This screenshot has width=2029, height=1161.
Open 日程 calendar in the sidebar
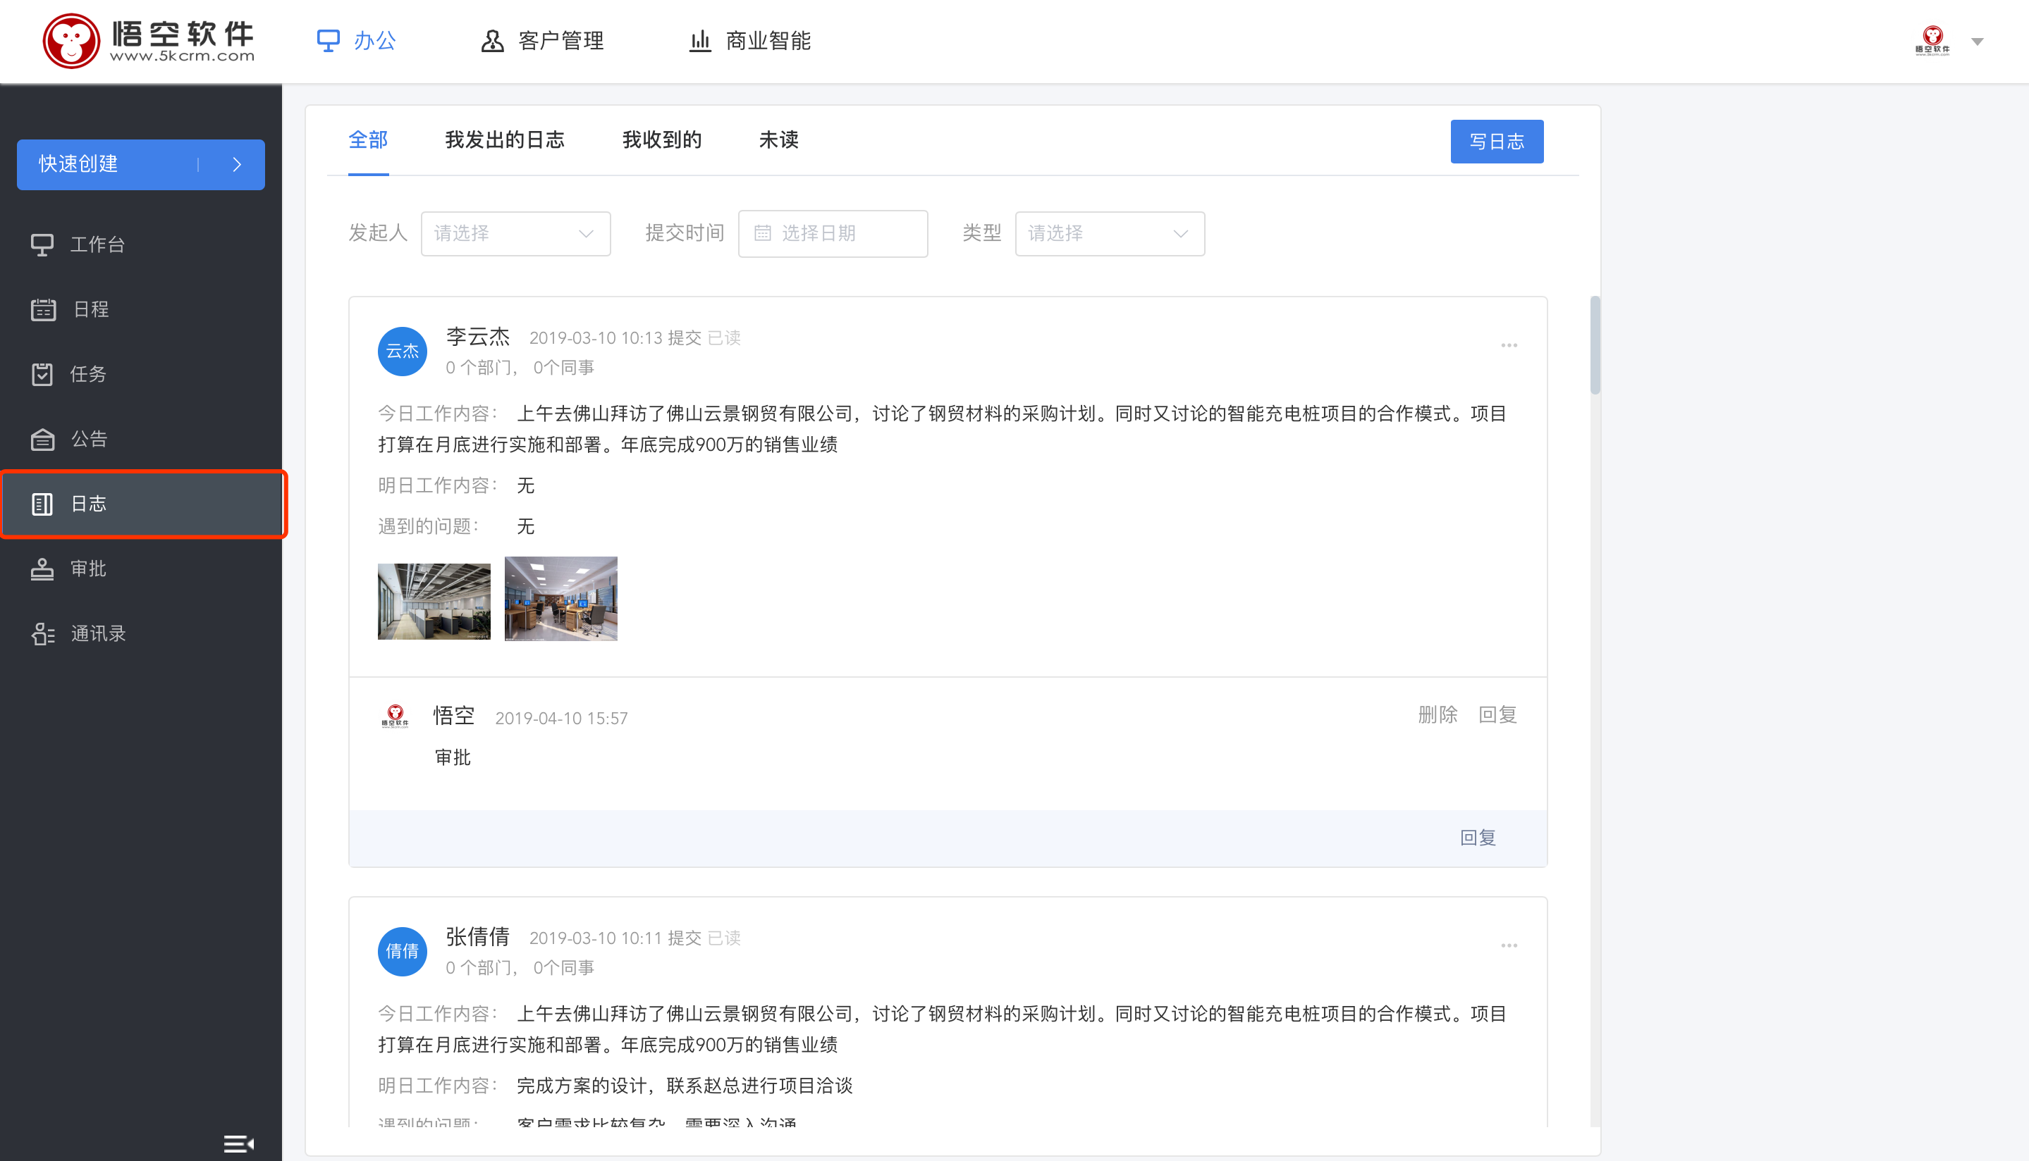tap(140, 309)
